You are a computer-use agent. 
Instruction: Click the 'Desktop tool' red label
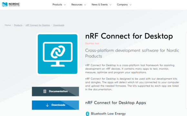pyautogui.click(x=92, y=43)
